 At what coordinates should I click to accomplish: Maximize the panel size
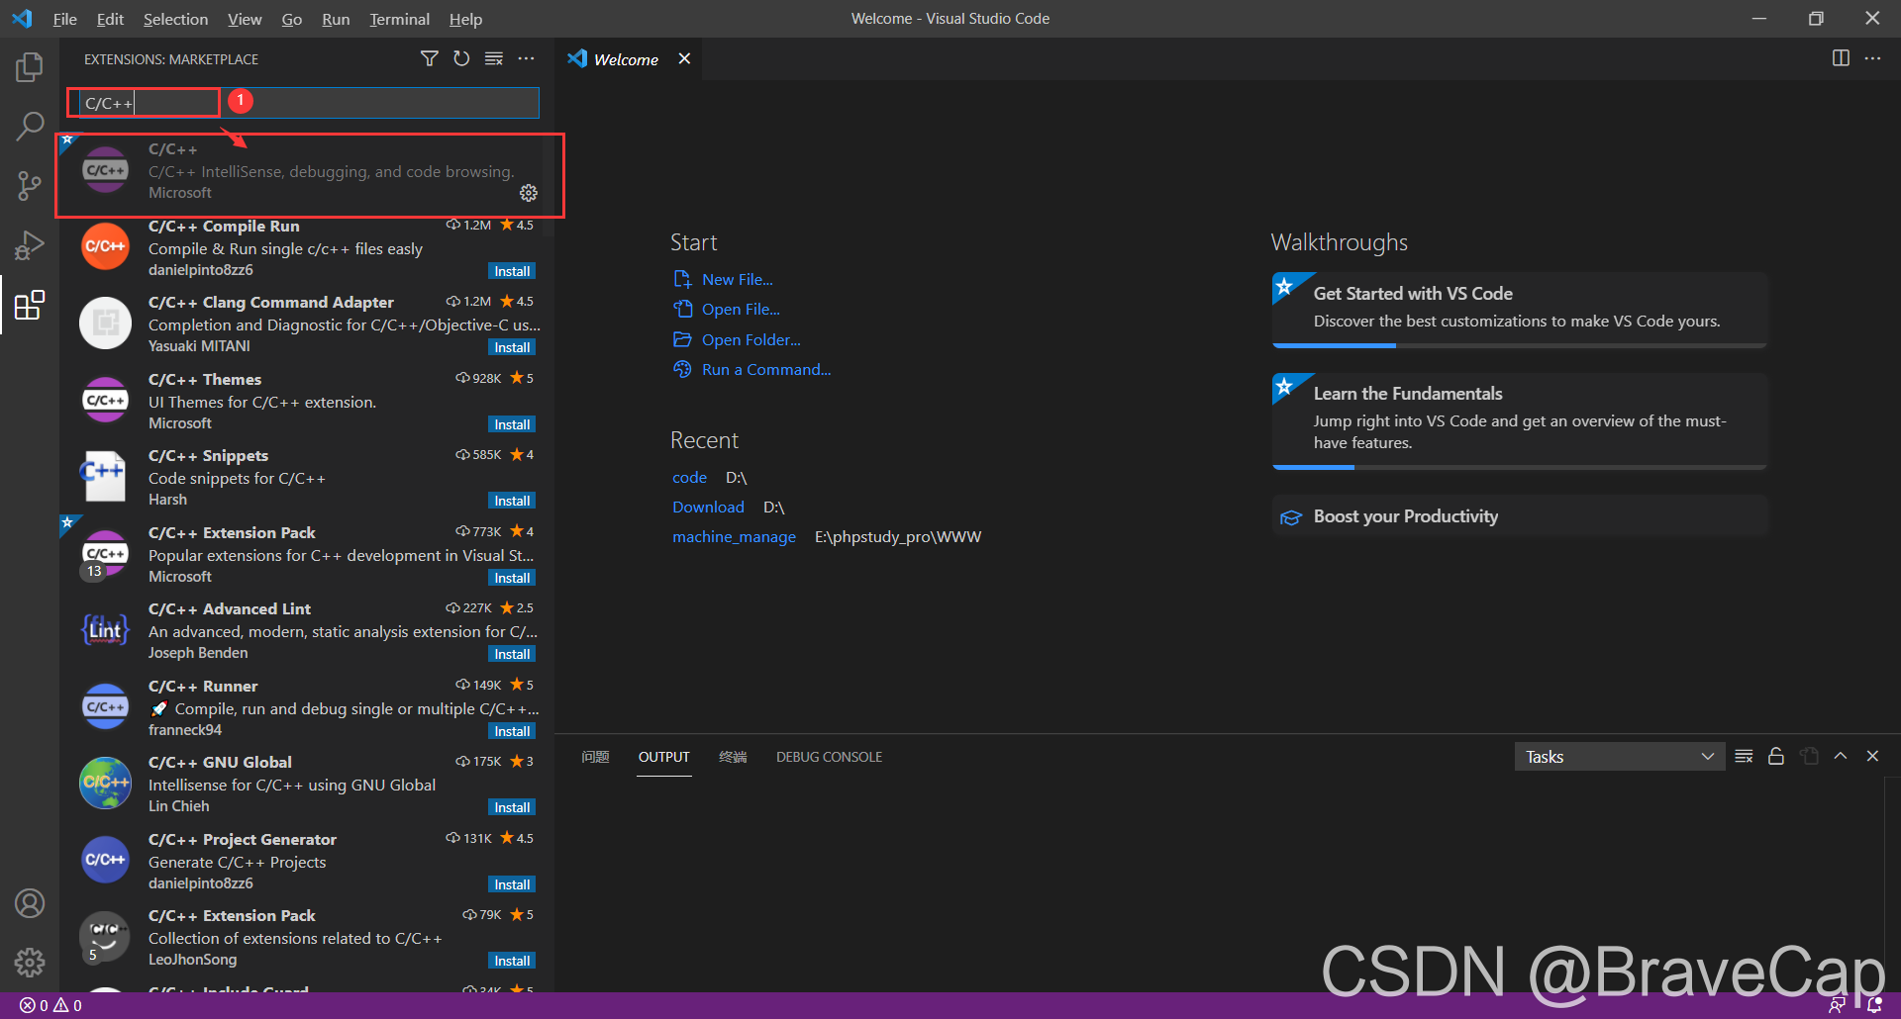click(x=1841, y=756)
